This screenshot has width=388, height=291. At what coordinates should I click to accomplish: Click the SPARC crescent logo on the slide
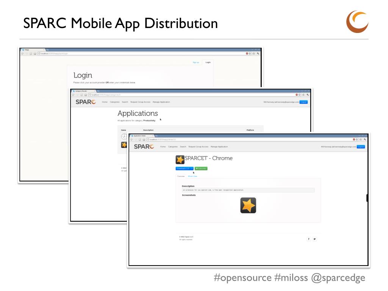tap(357, 22)
